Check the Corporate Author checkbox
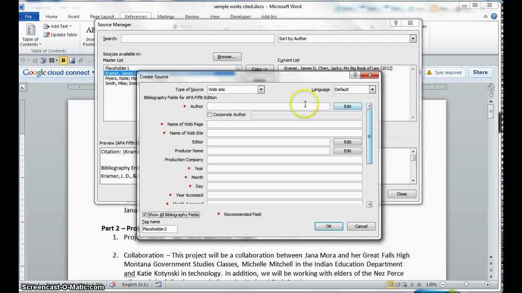This screenshot has width=522, height=293. point(210,115)
